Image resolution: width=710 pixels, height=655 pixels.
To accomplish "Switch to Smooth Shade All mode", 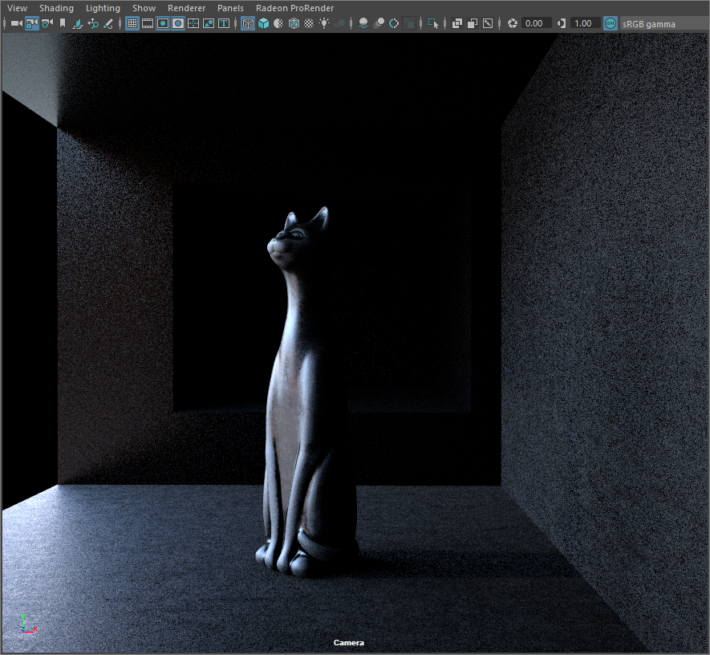I will coord(263,23).
